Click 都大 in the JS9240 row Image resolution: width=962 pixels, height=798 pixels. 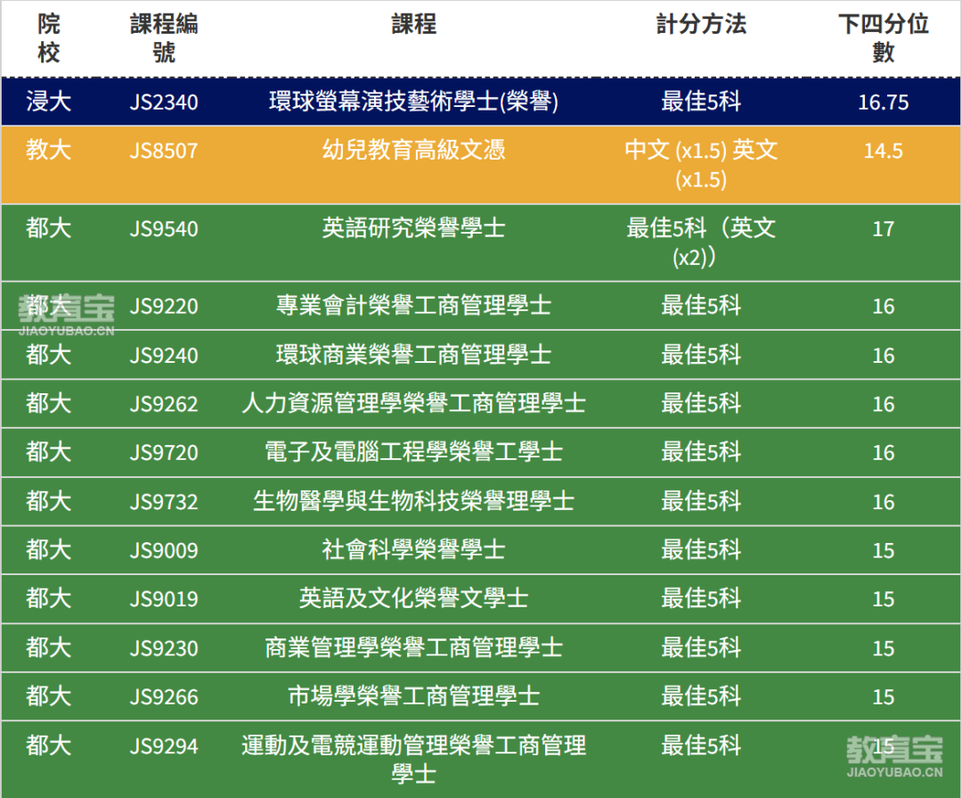tap(48, 355)
